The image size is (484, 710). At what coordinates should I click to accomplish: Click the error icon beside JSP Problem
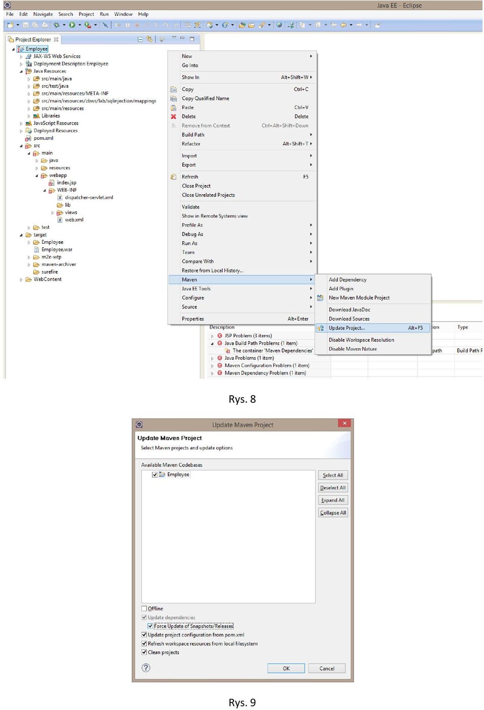tap(220, 336)
